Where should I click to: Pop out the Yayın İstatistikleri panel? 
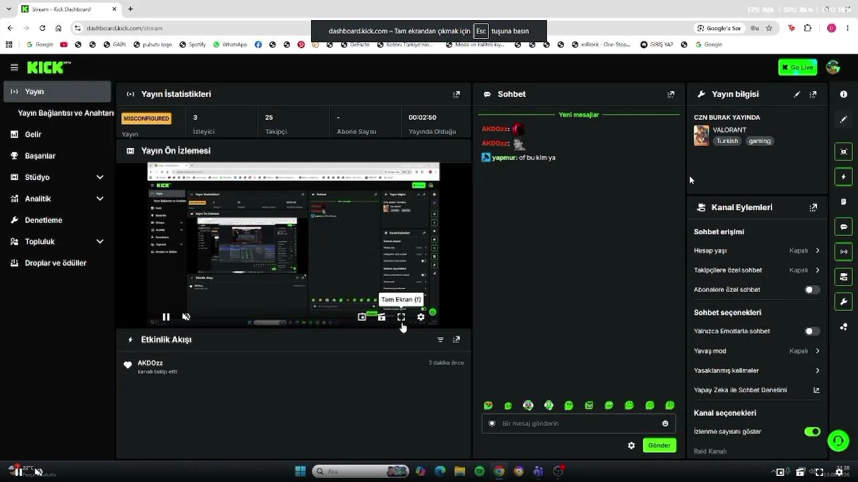click(456, 94)
